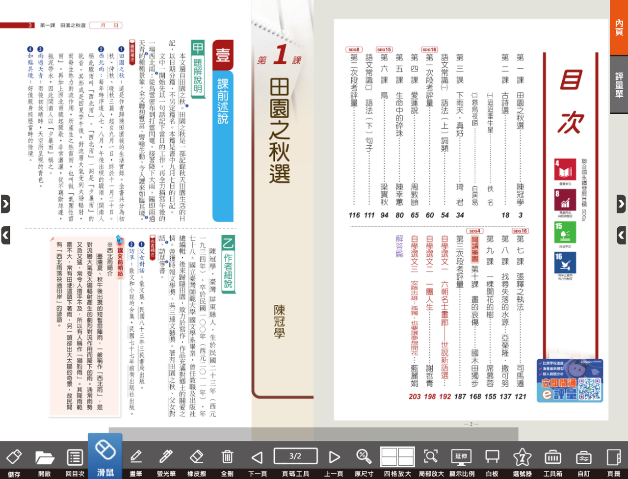This screenshot has height=479, width=628.
Task: Open the 頁碼工具 page number selector
Action: click(295, 456)
